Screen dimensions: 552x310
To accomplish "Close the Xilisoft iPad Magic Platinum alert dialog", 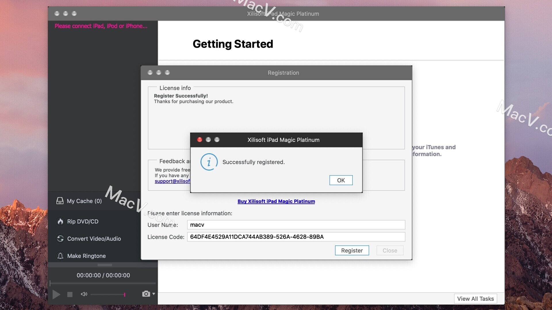I will coord(200,139).
